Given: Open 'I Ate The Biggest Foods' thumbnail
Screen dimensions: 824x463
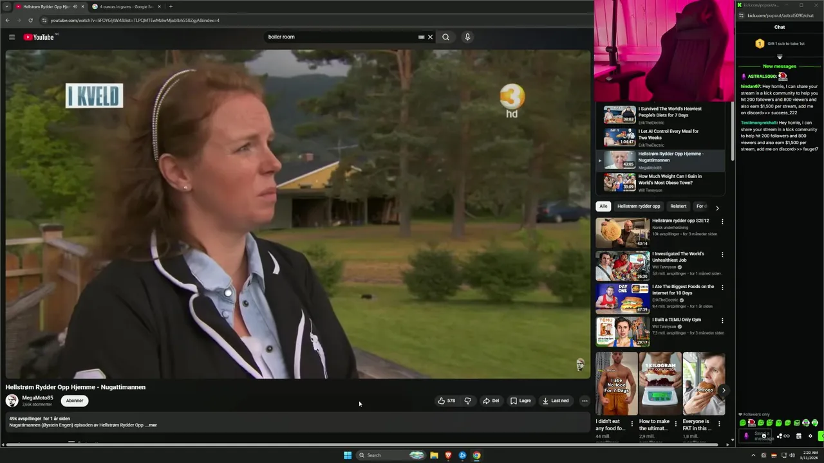Looking at the screenshot, I should pos(623,298).
